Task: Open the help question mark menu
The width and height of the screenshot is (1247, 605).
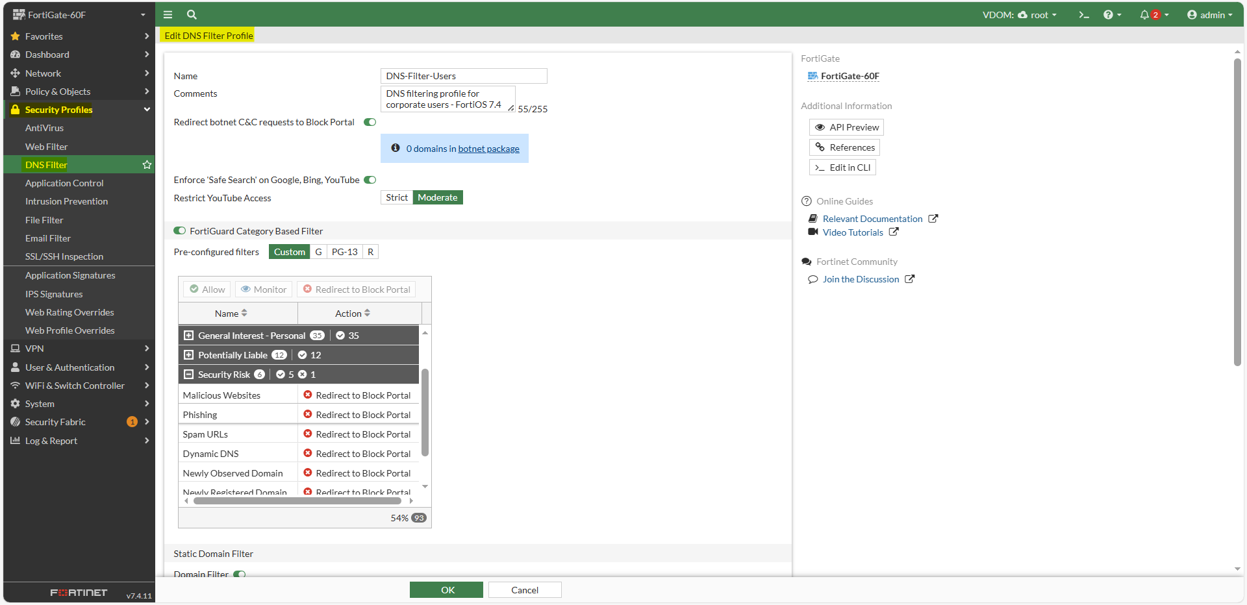Action: (1112, 15)
